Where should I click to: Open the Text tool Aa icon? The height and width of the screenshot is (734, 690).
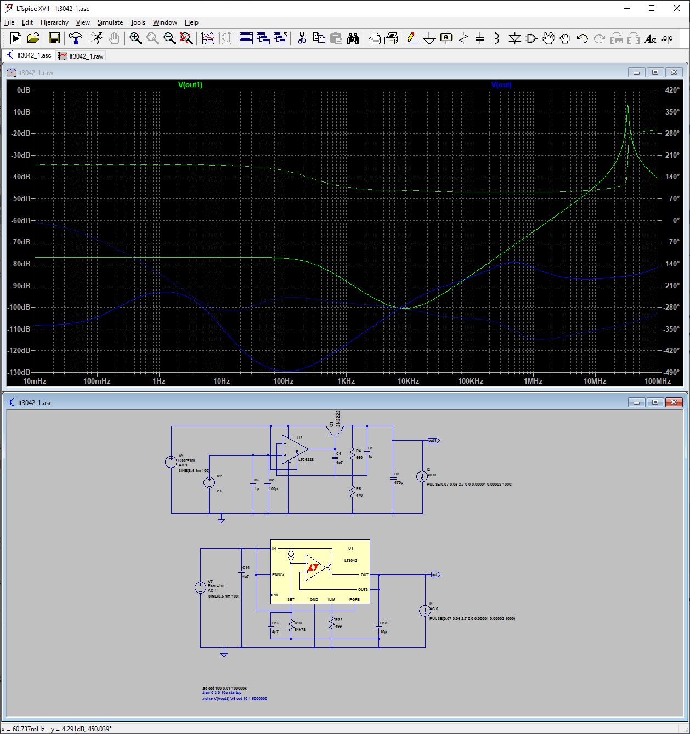(650, 38)
